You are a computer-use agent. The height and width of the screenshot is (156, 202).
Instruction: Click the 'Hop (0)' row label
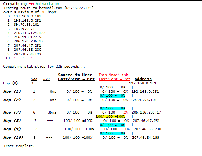tap(10, 83)
